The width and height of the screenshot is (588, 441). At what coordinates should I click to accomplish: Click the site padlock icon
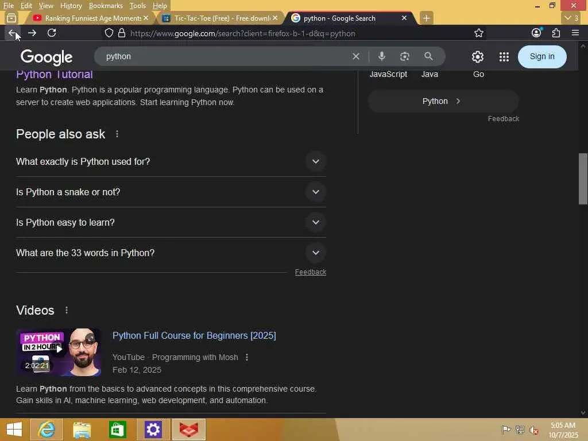[122, 33]
